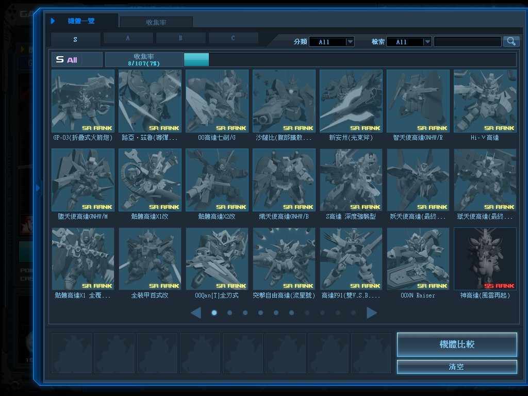Screen dimensions: 528x396
Task: Select 智天使高達GNHW/R unit thumbnail
Action: tap(418, 101)
